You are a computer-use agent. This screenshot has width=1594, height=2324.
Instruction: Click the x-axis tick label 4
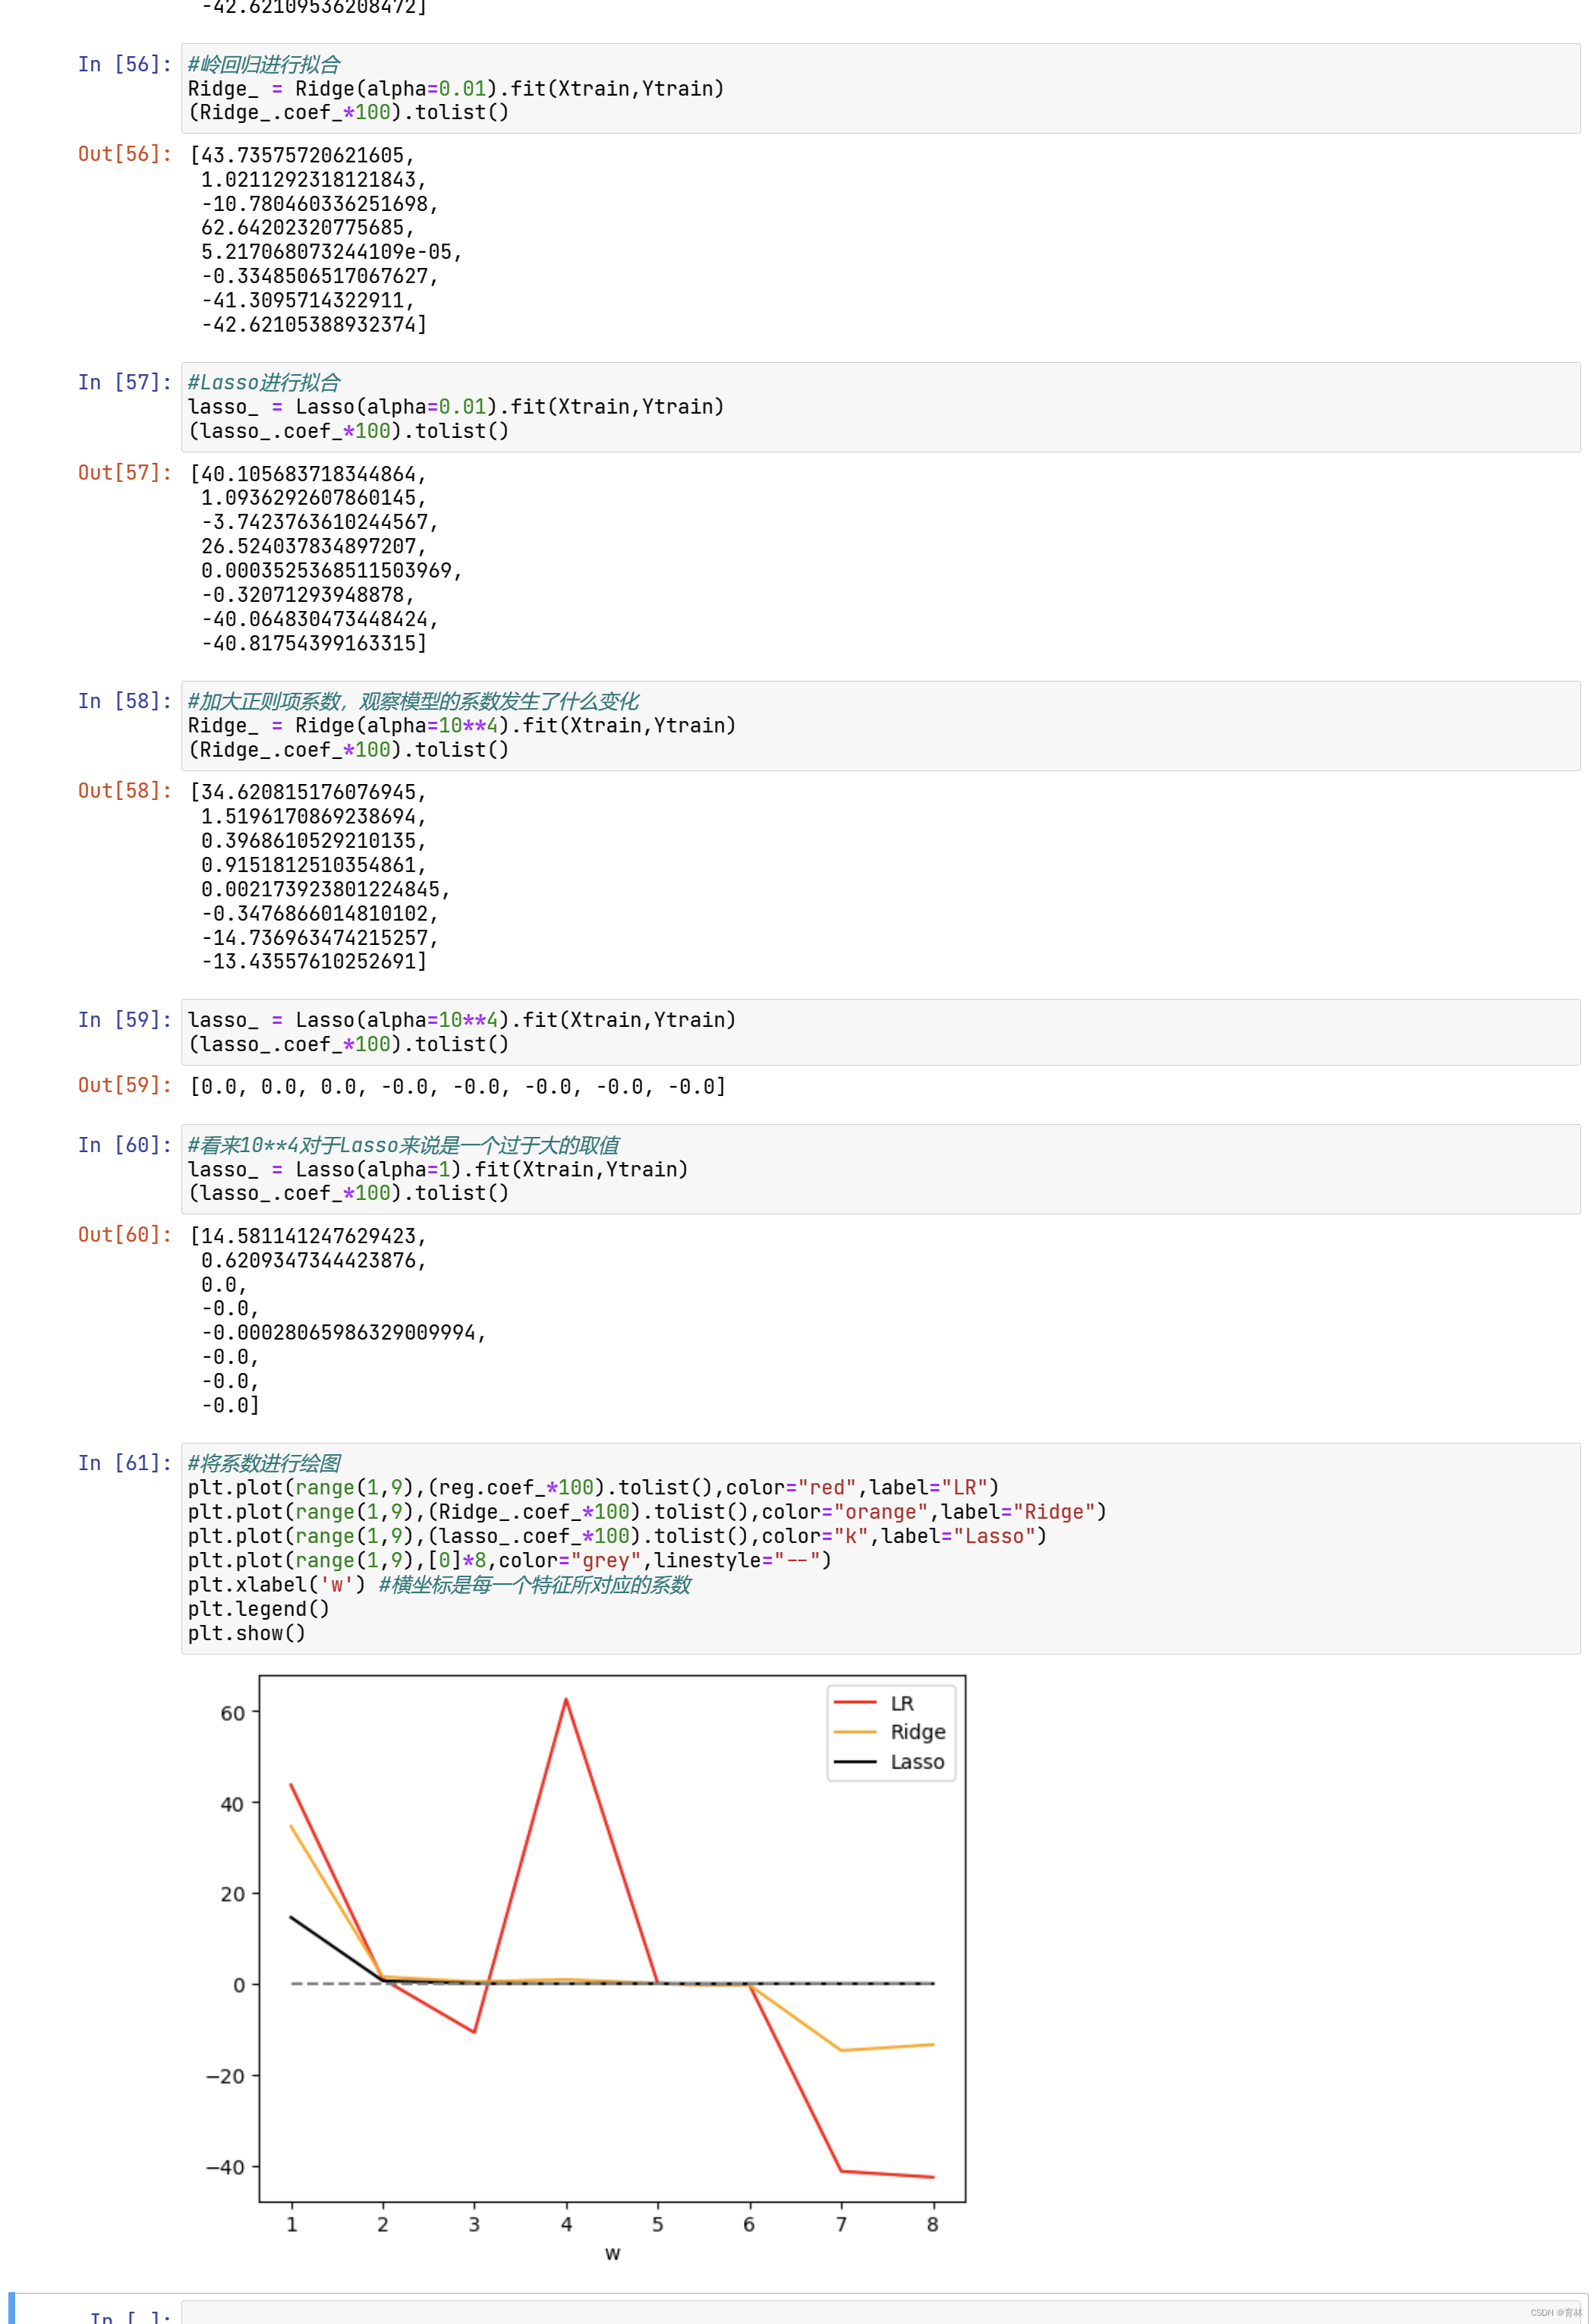pyautogui.click(x=566, y=2224)
